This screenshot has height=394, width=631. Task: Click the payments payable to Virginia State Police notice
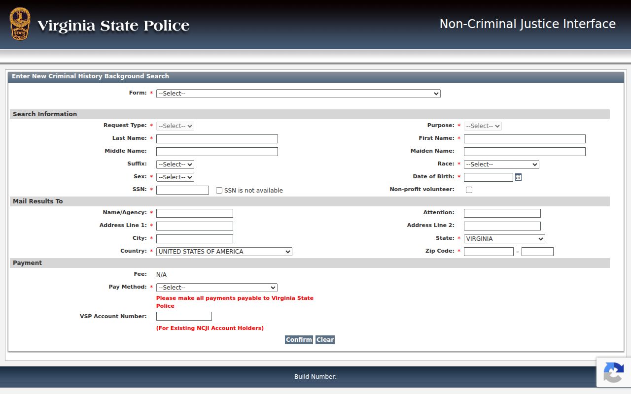235,302
